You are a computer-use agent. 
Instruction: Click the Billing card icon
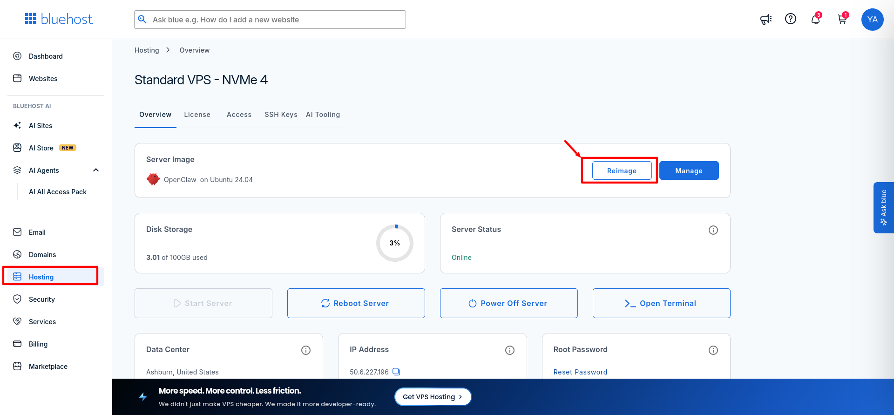pyautogui.click(x=17, y=344)
